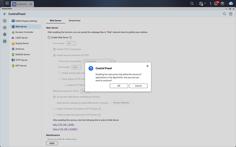Click the desktop search magnifier icon
The image size is (236, 147).
192,3
